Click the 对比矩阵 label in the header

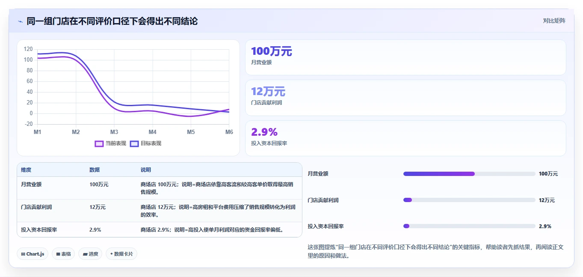coord(554,21)
